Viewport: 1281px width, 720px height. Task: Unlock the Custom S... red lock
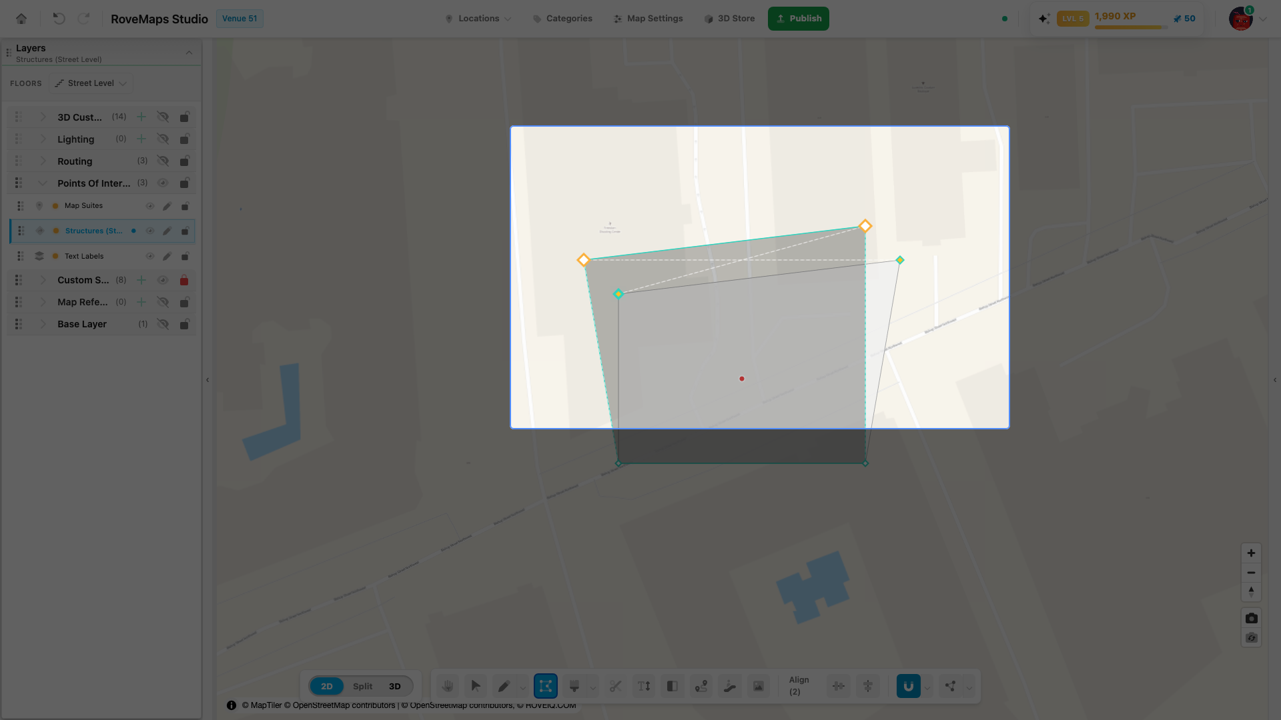(x=184, y=280)
